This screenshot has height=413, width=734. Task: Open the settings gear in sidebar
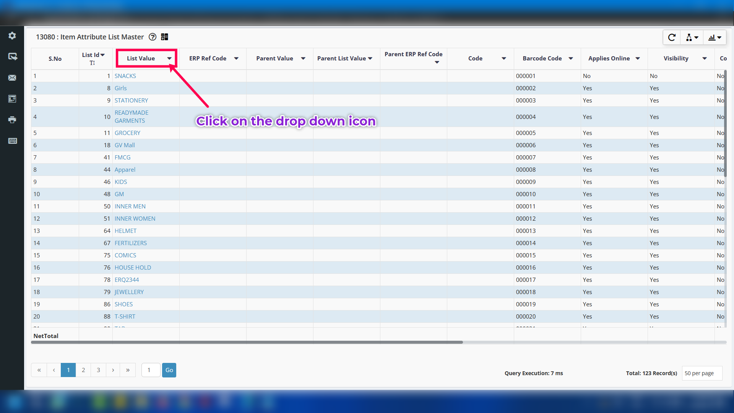[12, 36]
